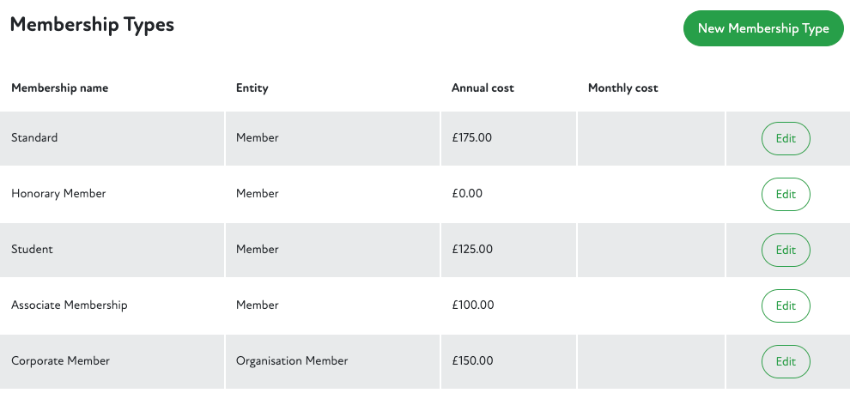The width and height of the screenshot is (850, 393).
Task: Edit the Honorary Member membership type
Action: click(x=786, y=194)
